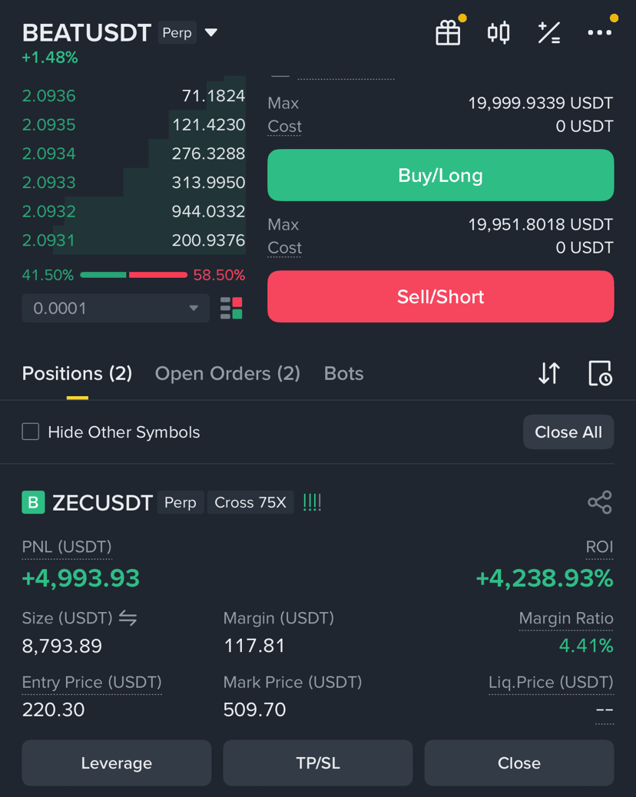Switch to the Bots tab
This screenshot has height=797, width=636.
click(x=343, y=374)
